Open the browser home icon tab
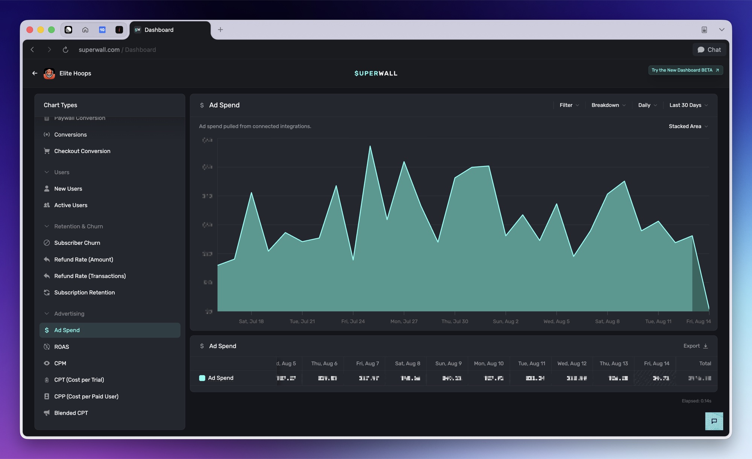This screenshot has height=459, width=752. (x=85, y=30)
